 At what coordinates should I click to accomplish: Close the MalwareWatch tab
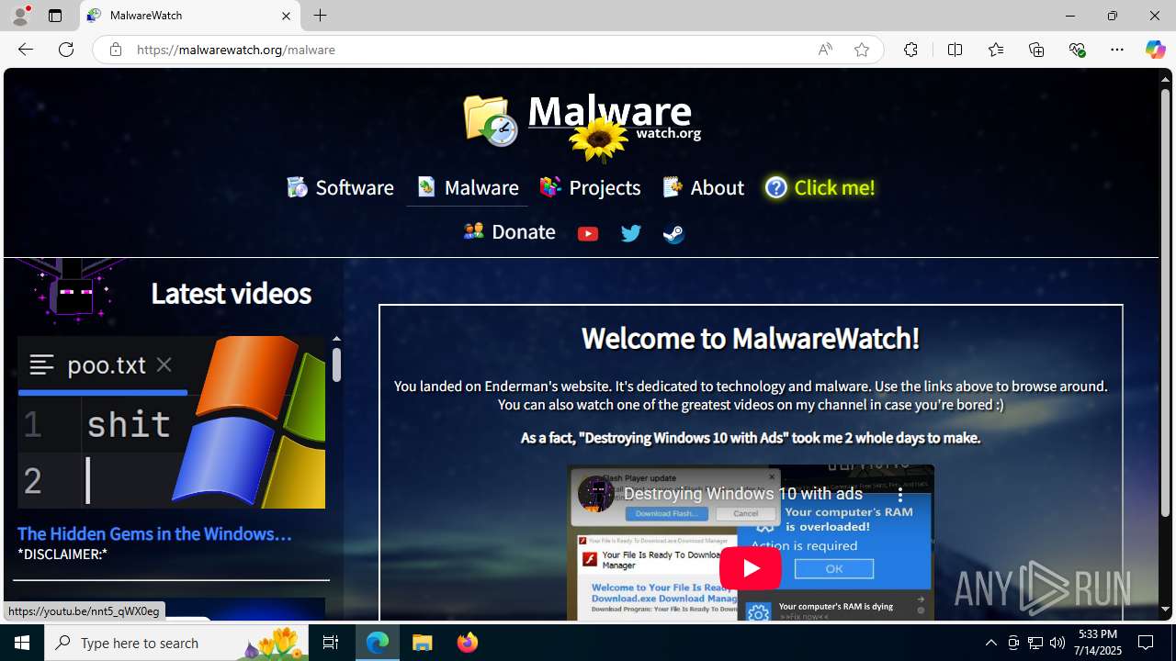click(x=286, y=16)
